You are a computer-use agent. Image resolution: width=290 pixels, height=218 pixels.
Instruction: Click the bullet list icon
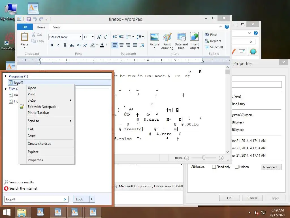click(x=129, y=37)
